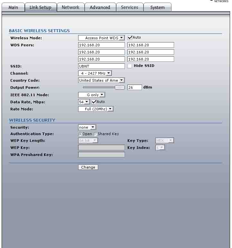Open the Wireless Mode dropdown

pyautogui.click(x=101, y=38)
